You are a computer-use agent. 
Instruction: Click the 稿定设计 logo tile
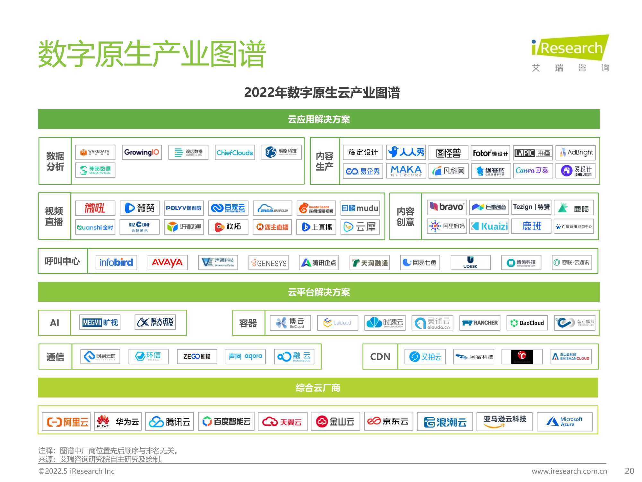[363, 152]
